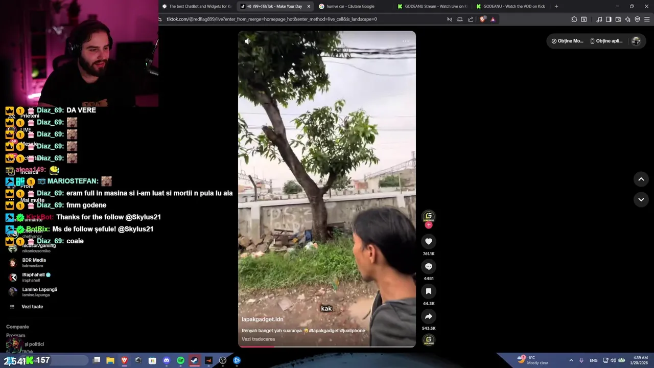Bookmark the video to favorites

coord(429,291)
